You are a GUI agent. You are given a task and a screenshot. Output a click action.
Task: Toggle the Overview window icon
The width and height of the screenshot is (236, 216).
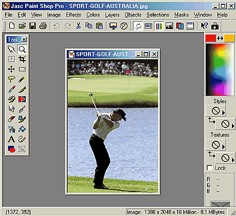coord(190,26)
